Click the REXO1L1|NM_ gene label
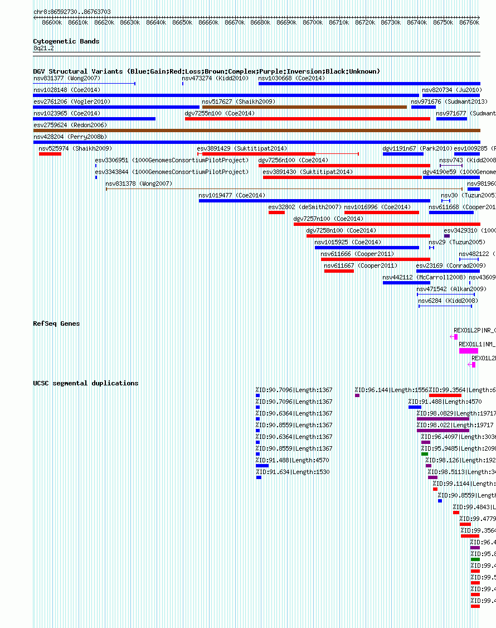The image size is (496, 628). (x=477, y=344)
